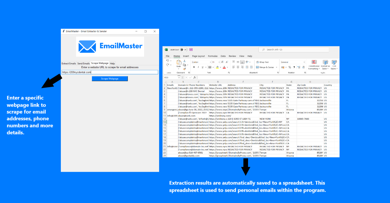Viewport: 390px width, 203px height.
Task: Click the Decrease Font Size icon
Action: [x=227, y=62]
